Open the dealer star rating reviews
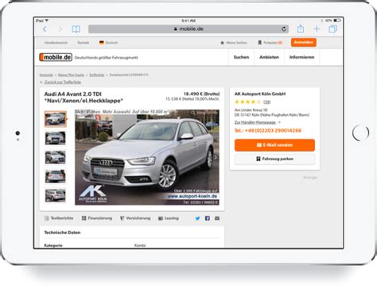377x288 pixels. [x=252, y=102]
